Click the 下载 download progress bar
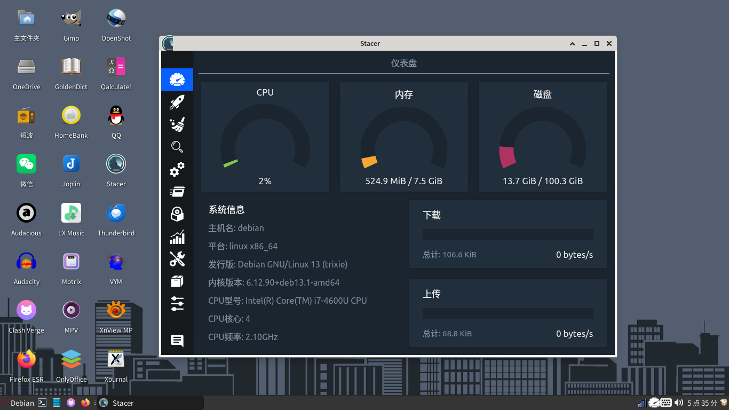 pyautogui.click(x=508, y=234)
